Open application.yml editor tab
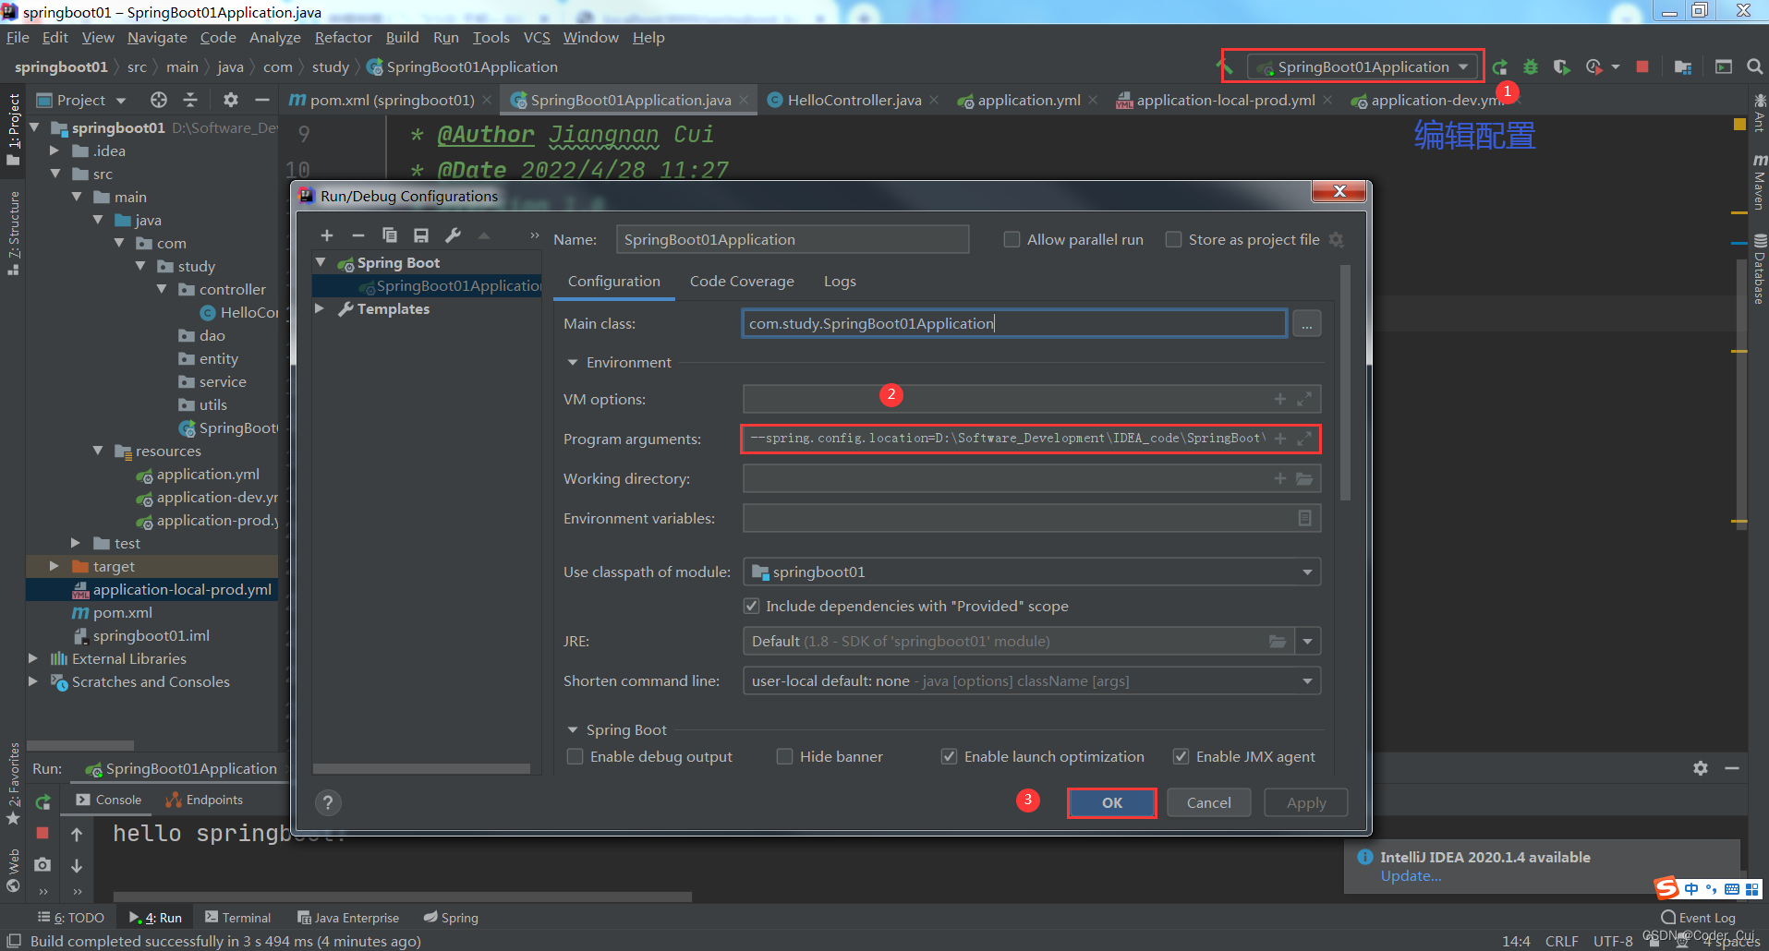 click(x=1028, y=101)
